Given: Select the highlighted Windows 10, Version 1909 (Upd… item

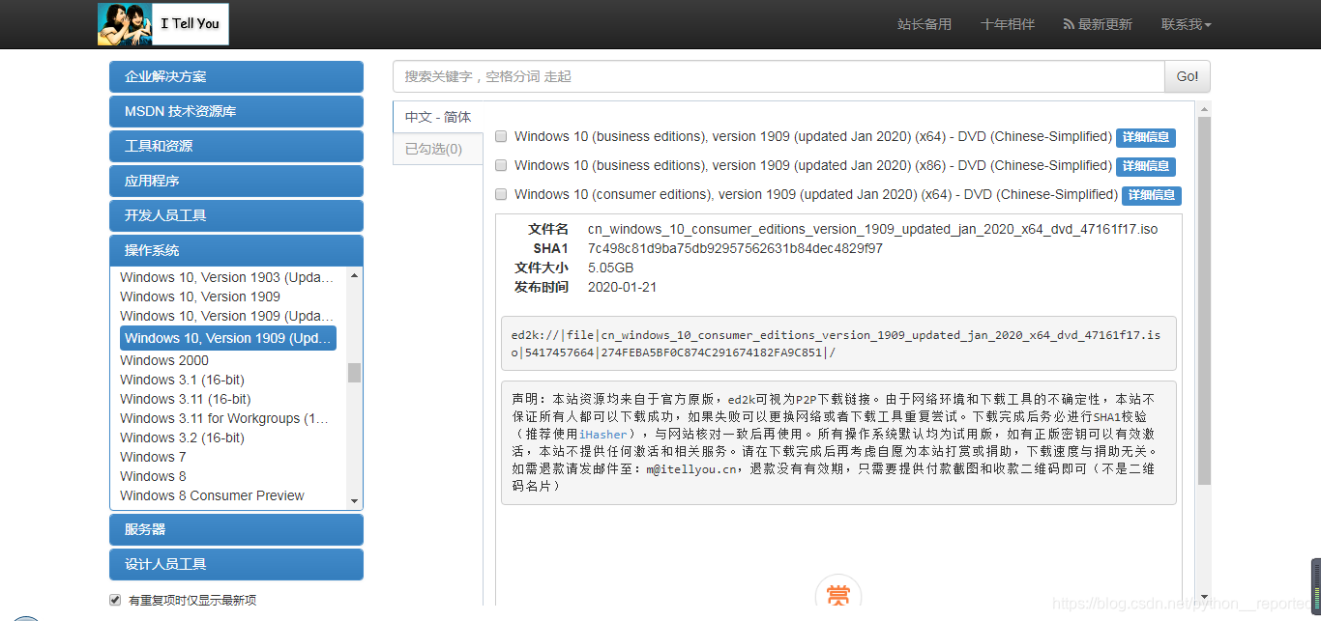Looking at the screenshot, I should (228, 338).
